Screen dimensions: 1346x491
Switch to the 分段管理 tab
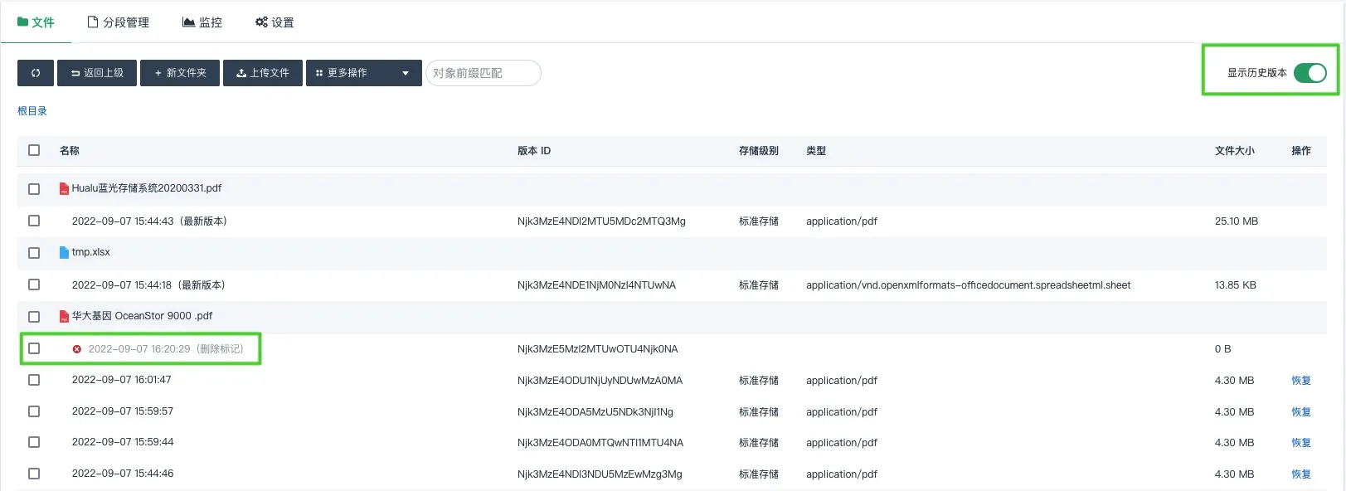coord(119,22)
